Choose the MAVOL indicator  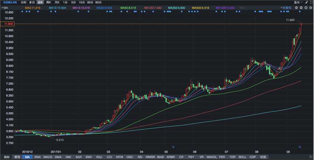click(212, 157)
